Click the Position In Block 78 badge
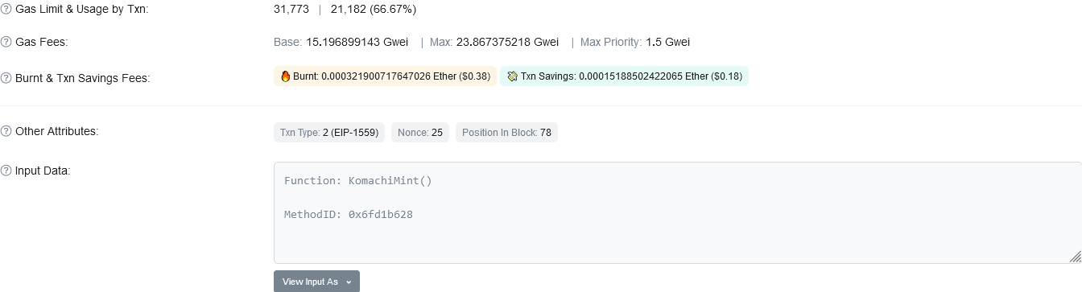 pyautogui.click(x=506, y=133)
